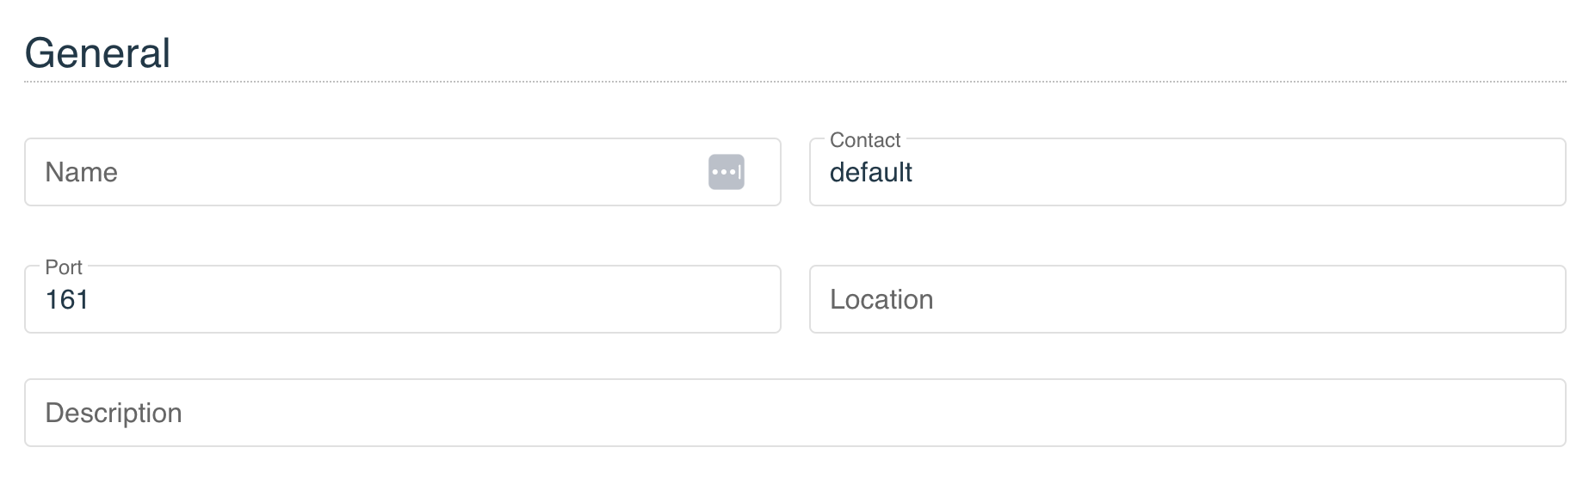Screen dimensions: 1589x478
Task: Click the Description placeholder text
Action: click(114, 413)
